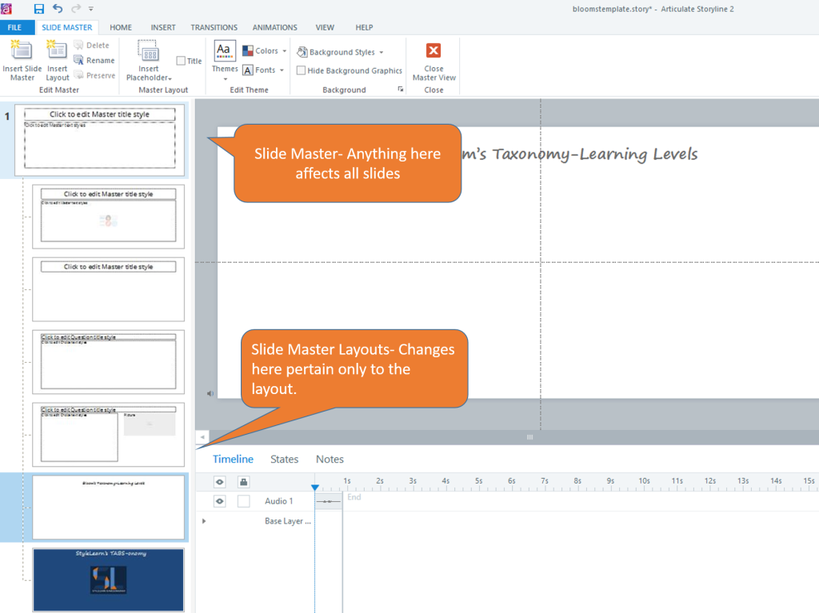The width and height of the screenshot is (819, 613).
Task: Click the End marker on the timeline
Action: [354, 497]
